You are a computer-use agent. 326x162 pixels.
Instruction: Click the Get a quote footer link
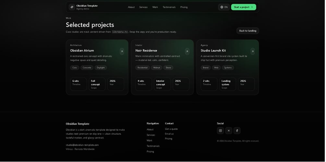[x=171, y=129]
